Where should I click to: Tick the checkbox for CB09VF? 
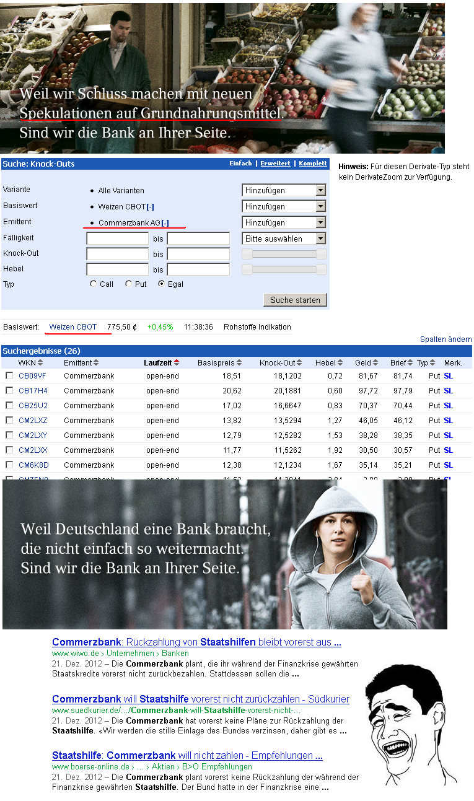point(9,376)
